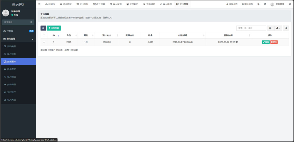This screenshot has width=294, height=142.
Task: Open the export data dropdown
Action: point(278,28)
